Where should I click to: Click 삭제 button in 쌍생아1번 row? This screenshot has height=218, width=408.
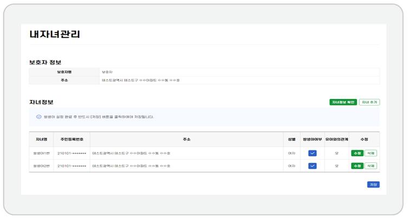pyautogui.click(x=371, y=153)
